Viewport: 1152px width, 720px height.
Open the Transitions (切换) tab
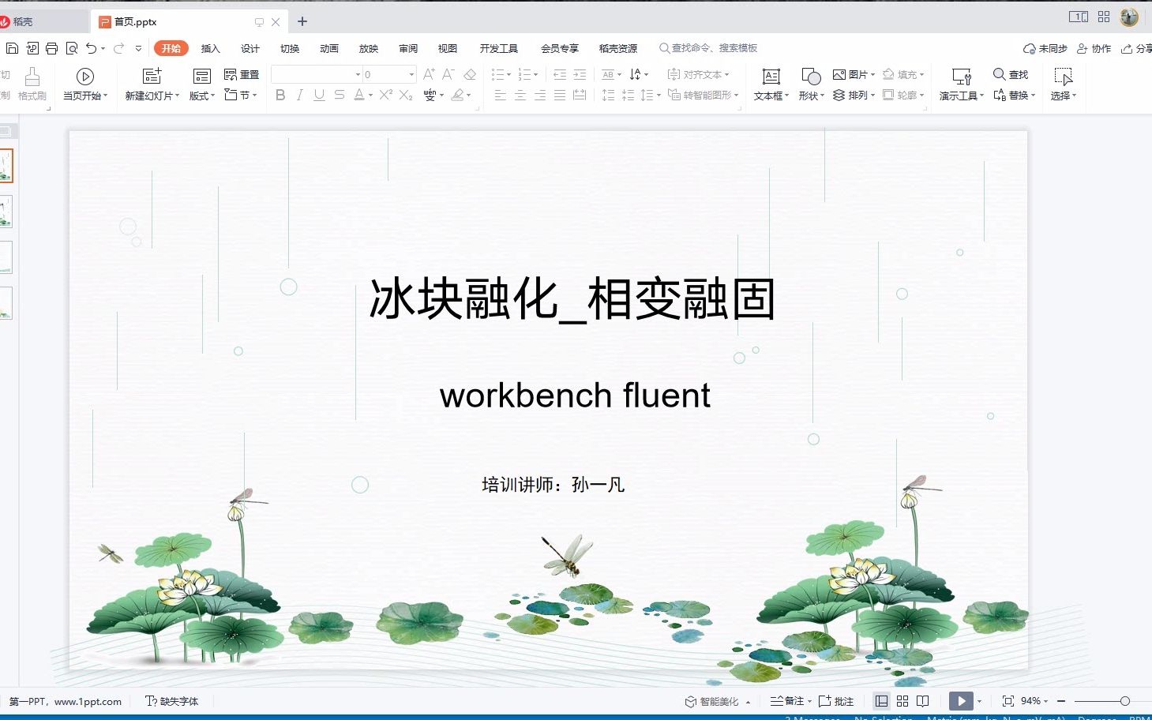point(289,48)
